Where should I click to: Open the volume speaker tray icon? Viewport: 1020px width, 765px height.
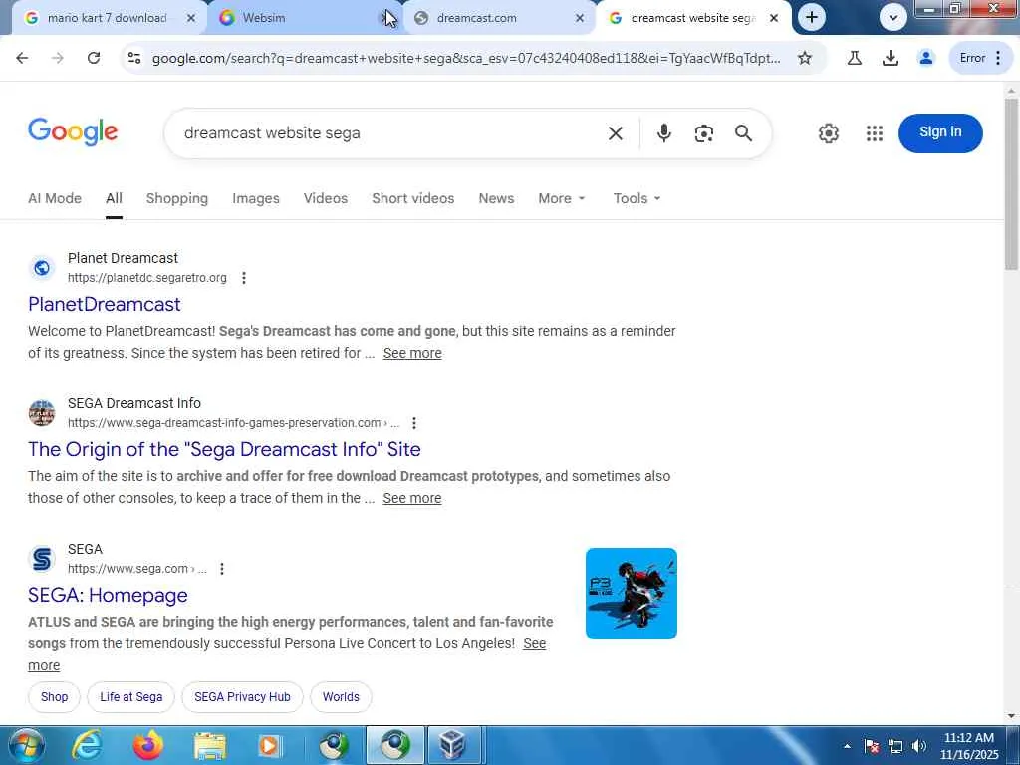point(919,746)
